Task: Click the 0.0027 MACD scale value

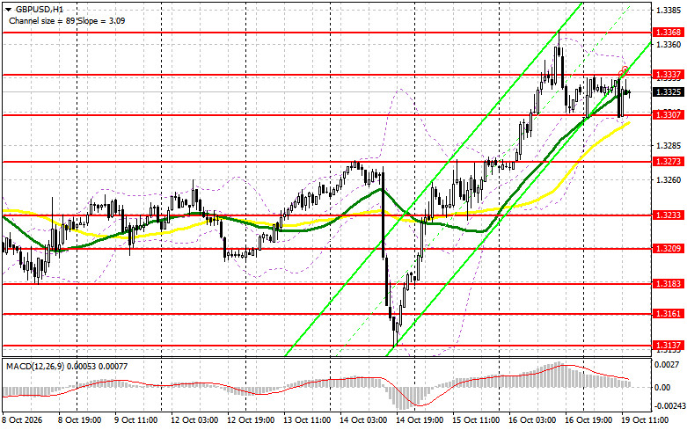Action: (x=666, y=364)
